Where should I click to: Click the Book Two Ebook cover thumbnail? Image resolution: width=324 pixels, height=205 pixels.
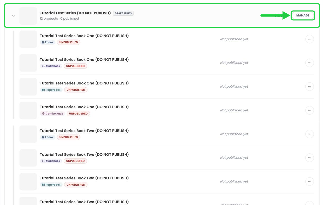click(x=28, y=134)
